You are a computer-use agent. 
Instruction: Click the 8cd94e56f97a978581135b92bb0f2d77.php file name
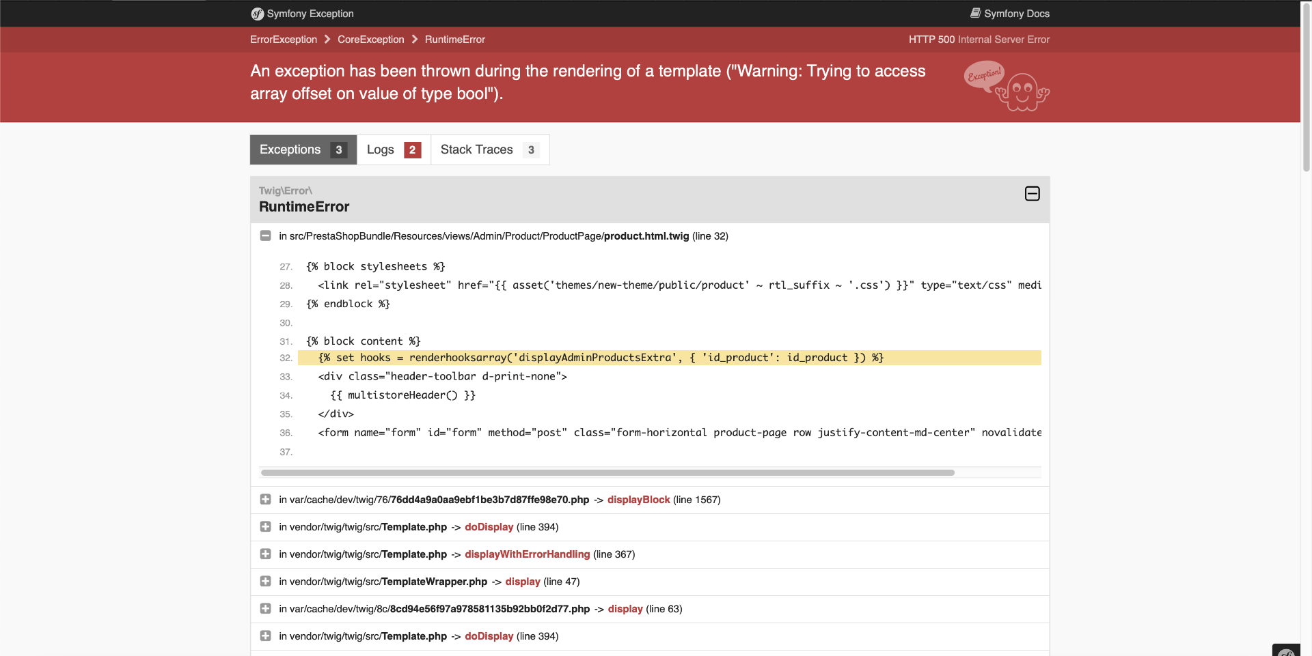pyautogui.click(x=489, y=609)
